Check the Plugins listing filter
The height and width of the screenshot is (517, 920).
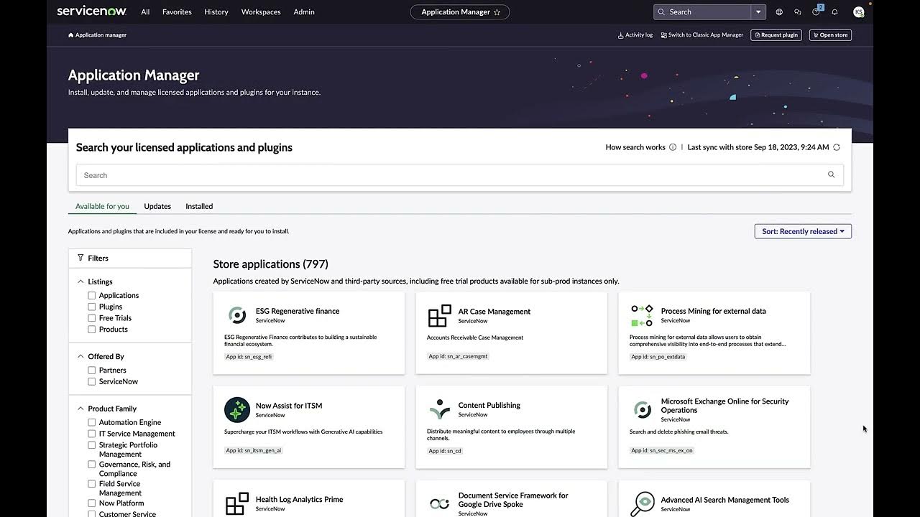click(91, 307)
